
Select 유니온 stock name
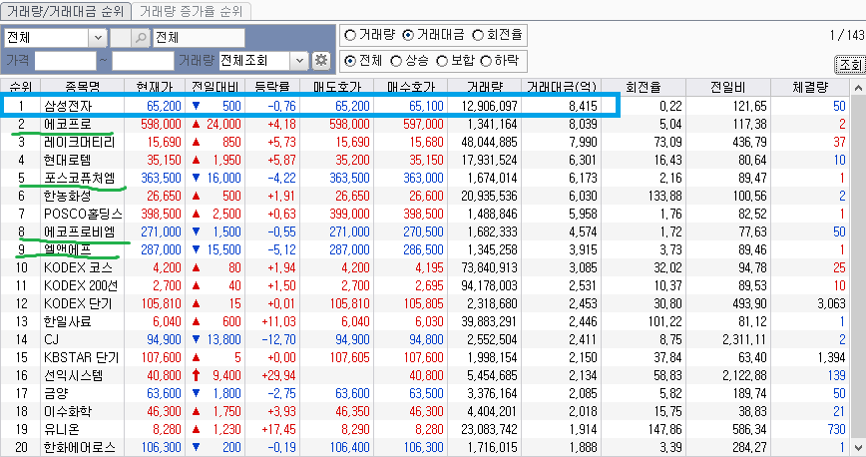click(x=61, y=429)
